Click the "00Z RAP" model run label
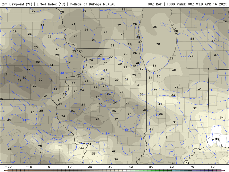The width and height of the screenshot is (229, 172). pos(155,4)
